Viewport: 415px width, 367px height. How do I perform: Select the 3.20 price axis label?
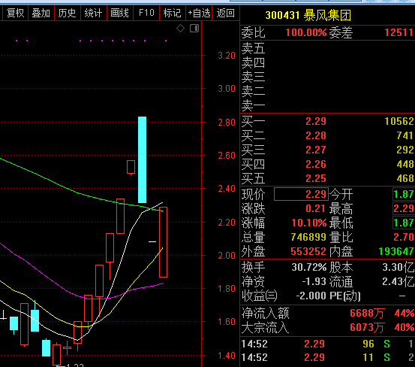(227, 56)
